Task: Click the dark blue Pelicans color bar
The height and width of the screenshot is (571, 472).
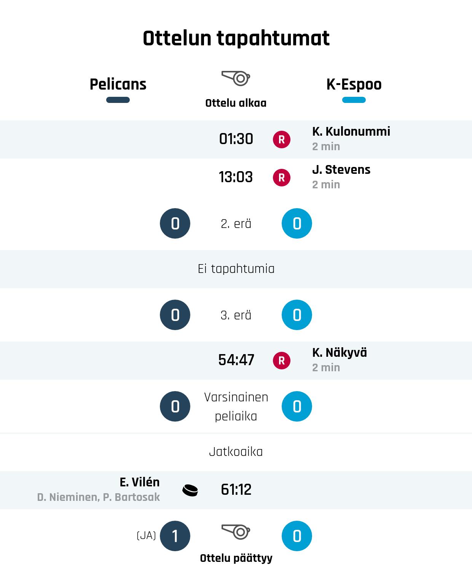Action: click(118, 100)
